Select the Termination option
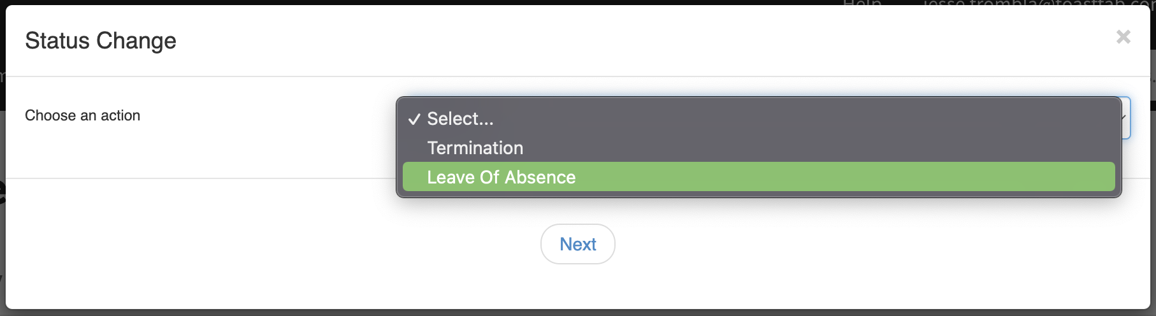 click(x=475, y=148)
